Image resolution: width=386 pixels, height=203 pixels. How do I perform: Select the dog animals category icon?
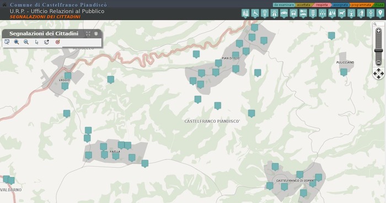pos(342,14)
